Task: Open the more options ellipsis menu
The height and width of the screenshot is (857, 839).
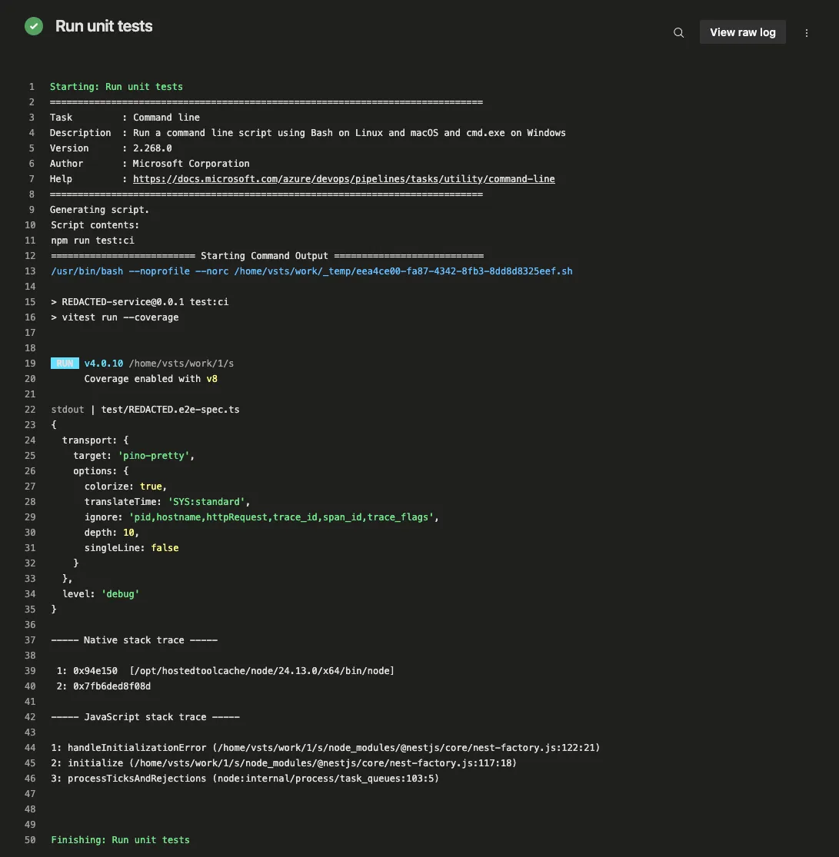Action: (806, 32)
